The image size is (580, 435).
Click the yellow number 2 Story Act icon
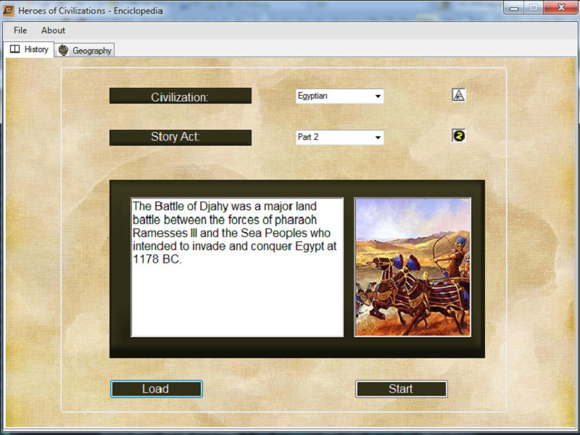pyautogui.click(x=458, y=136)
